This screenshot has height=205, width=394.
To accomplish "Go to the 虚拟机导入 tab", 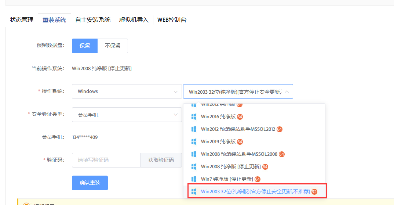I will (134, 20).
